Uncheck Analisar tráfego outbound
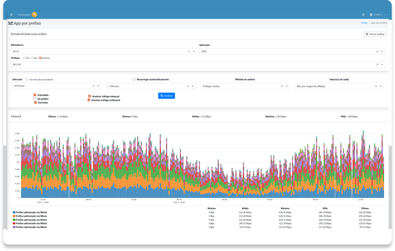 (x=89, y=100)
